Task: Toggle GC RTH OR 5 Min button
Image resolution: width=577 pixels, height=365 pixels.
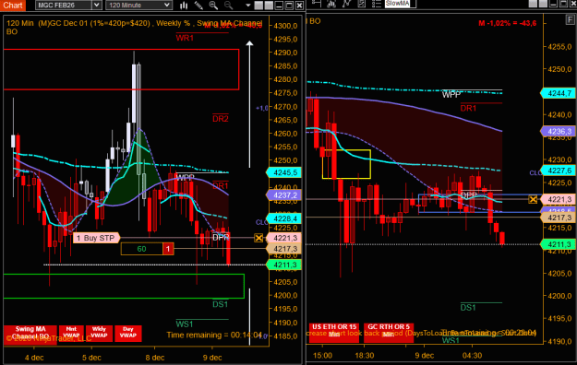Action: tap(389, 333)
